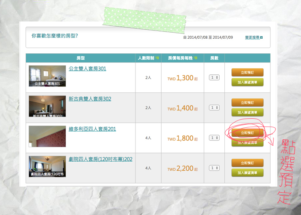Screen dimensions: 301x215
Task: Click the TWD 1,800 price
Action: (x=182, y=138)
